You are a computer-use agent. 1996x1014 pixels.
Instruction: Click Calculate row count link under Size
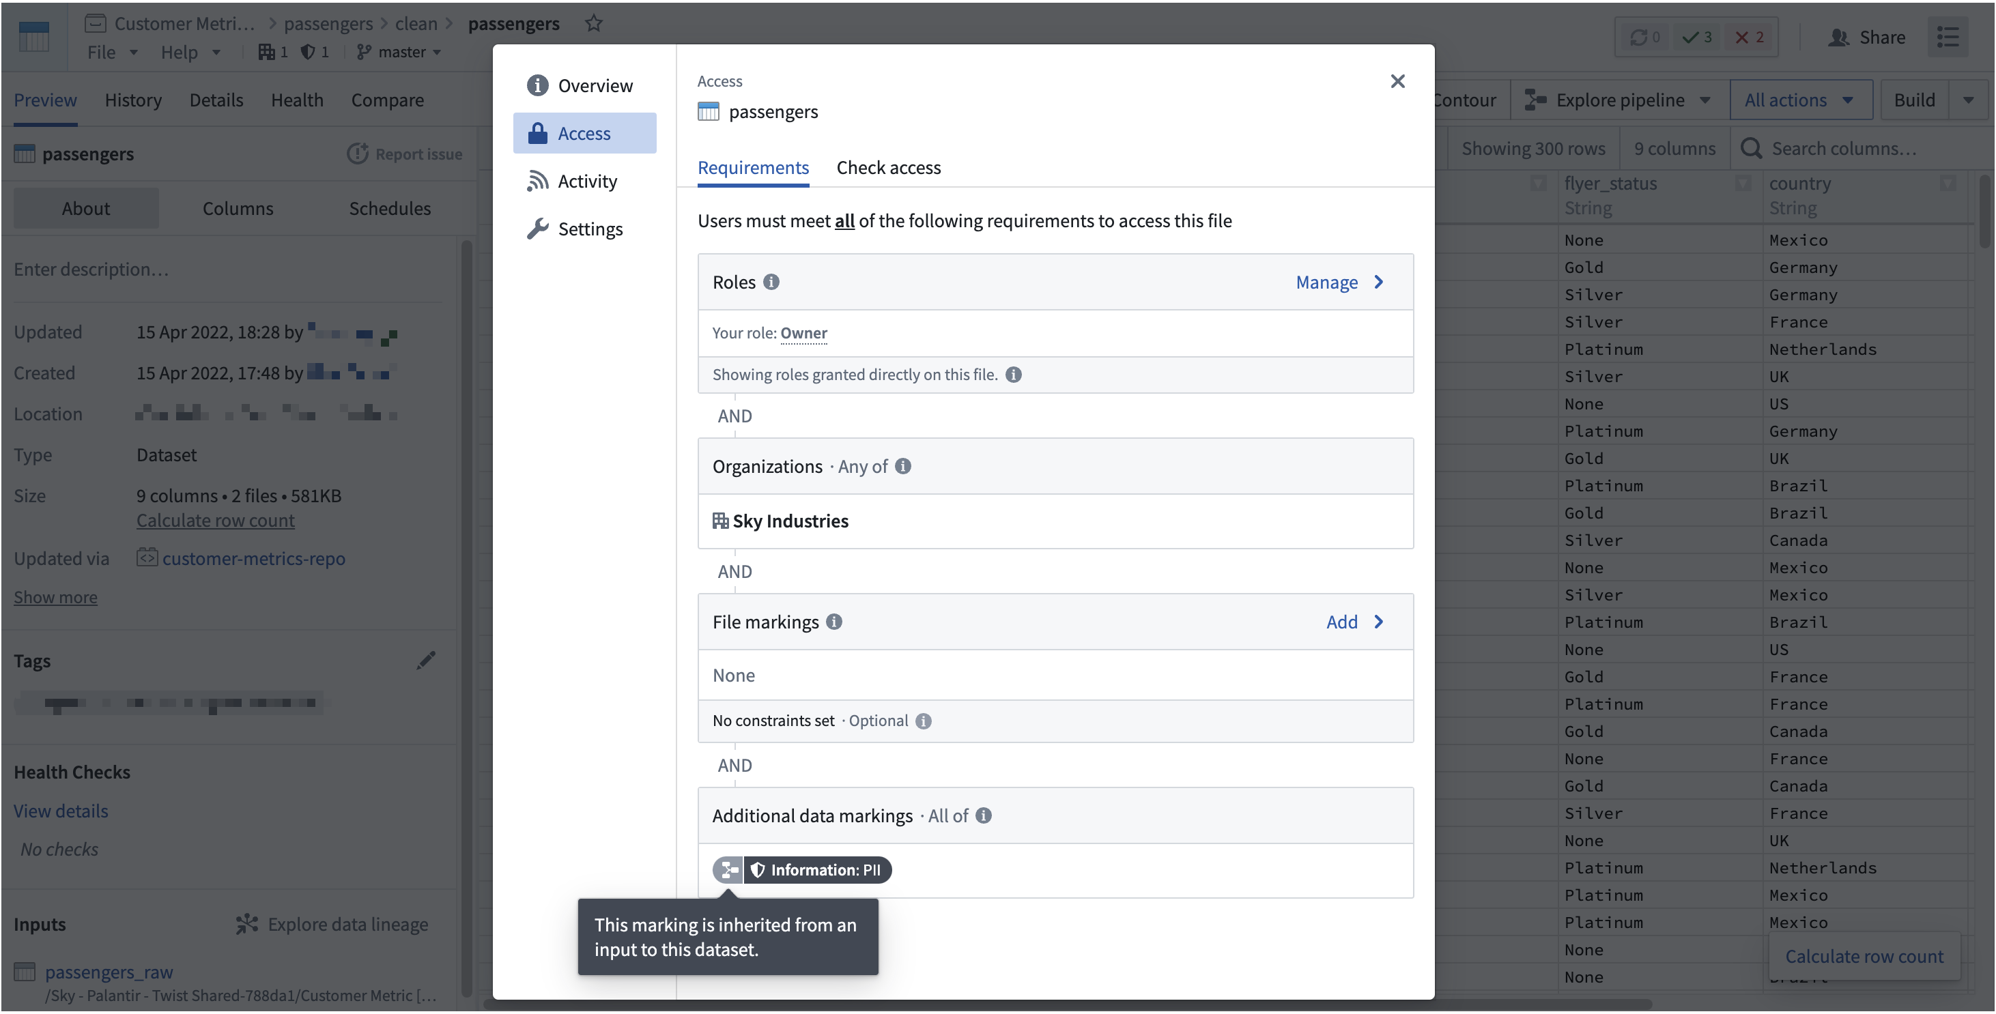[216, 521]
